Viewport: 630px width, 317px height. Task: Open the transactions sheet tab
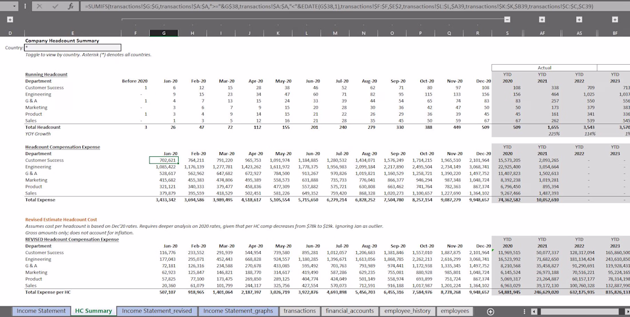(x=300, y=311)
